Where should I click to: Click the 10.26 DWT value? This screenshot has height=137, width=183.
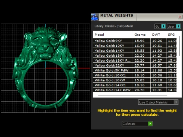[x=157, y=41]
